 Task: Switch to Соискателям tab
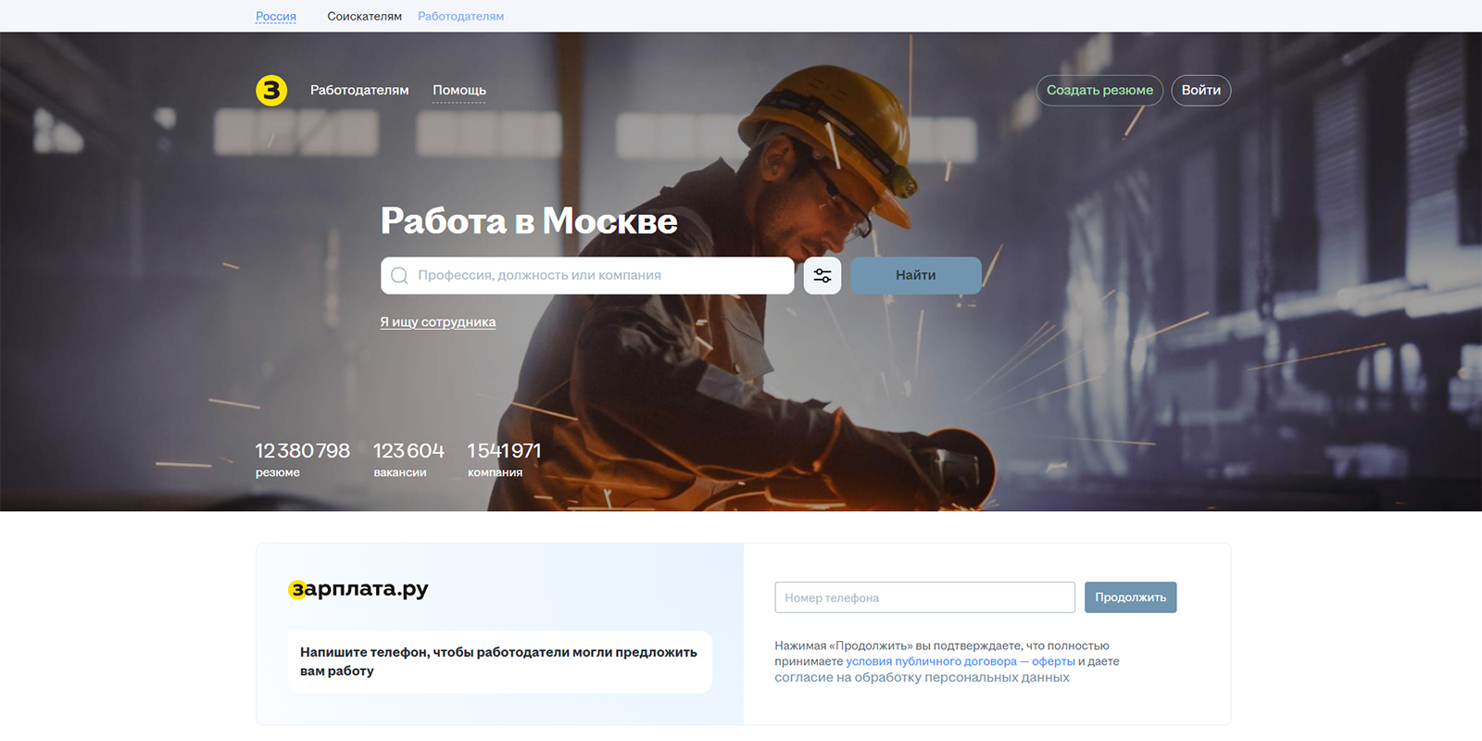[365, 17]
